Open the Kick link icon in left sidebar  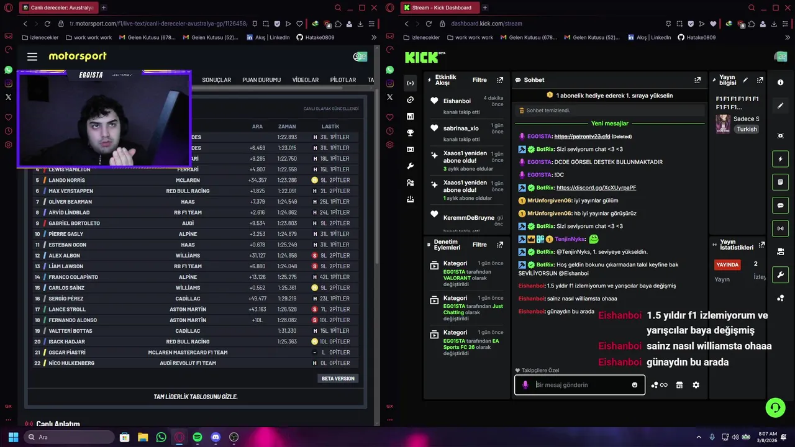pos(410,100)
